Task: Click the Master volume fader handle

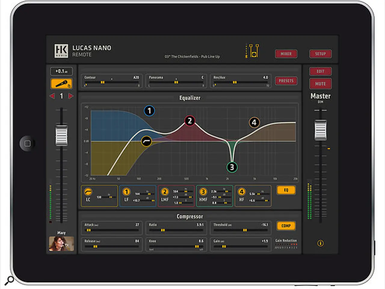Action: click(x=320, y=130)
